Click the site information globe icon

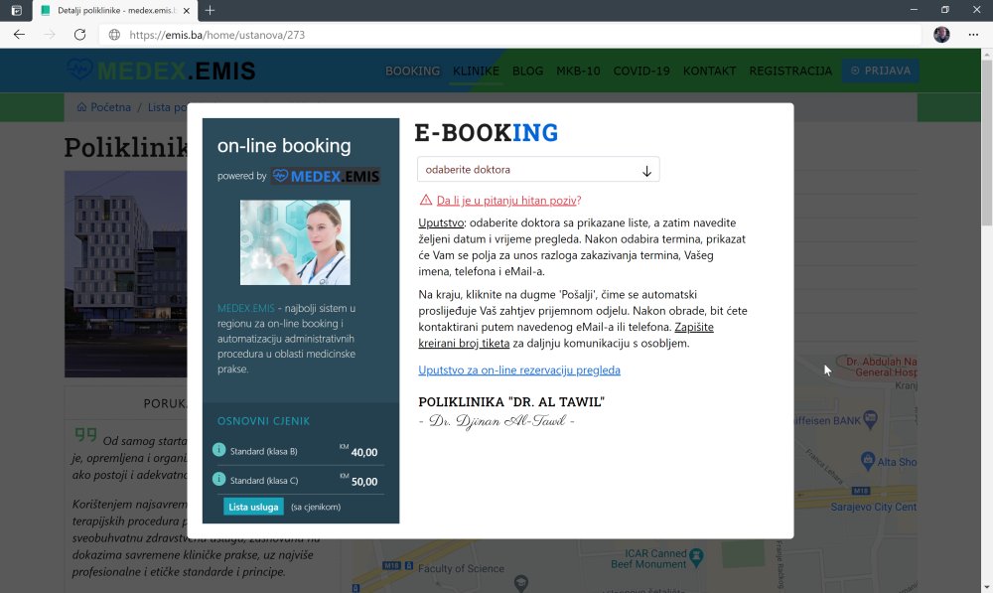pyautogui.click(x=114, y=35)
